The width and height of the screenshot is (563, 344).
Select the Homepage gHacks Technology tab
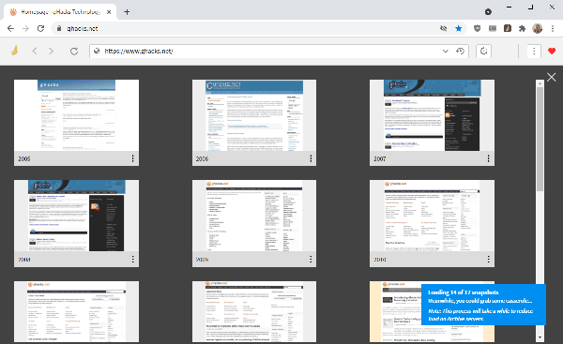pos(60,12)
